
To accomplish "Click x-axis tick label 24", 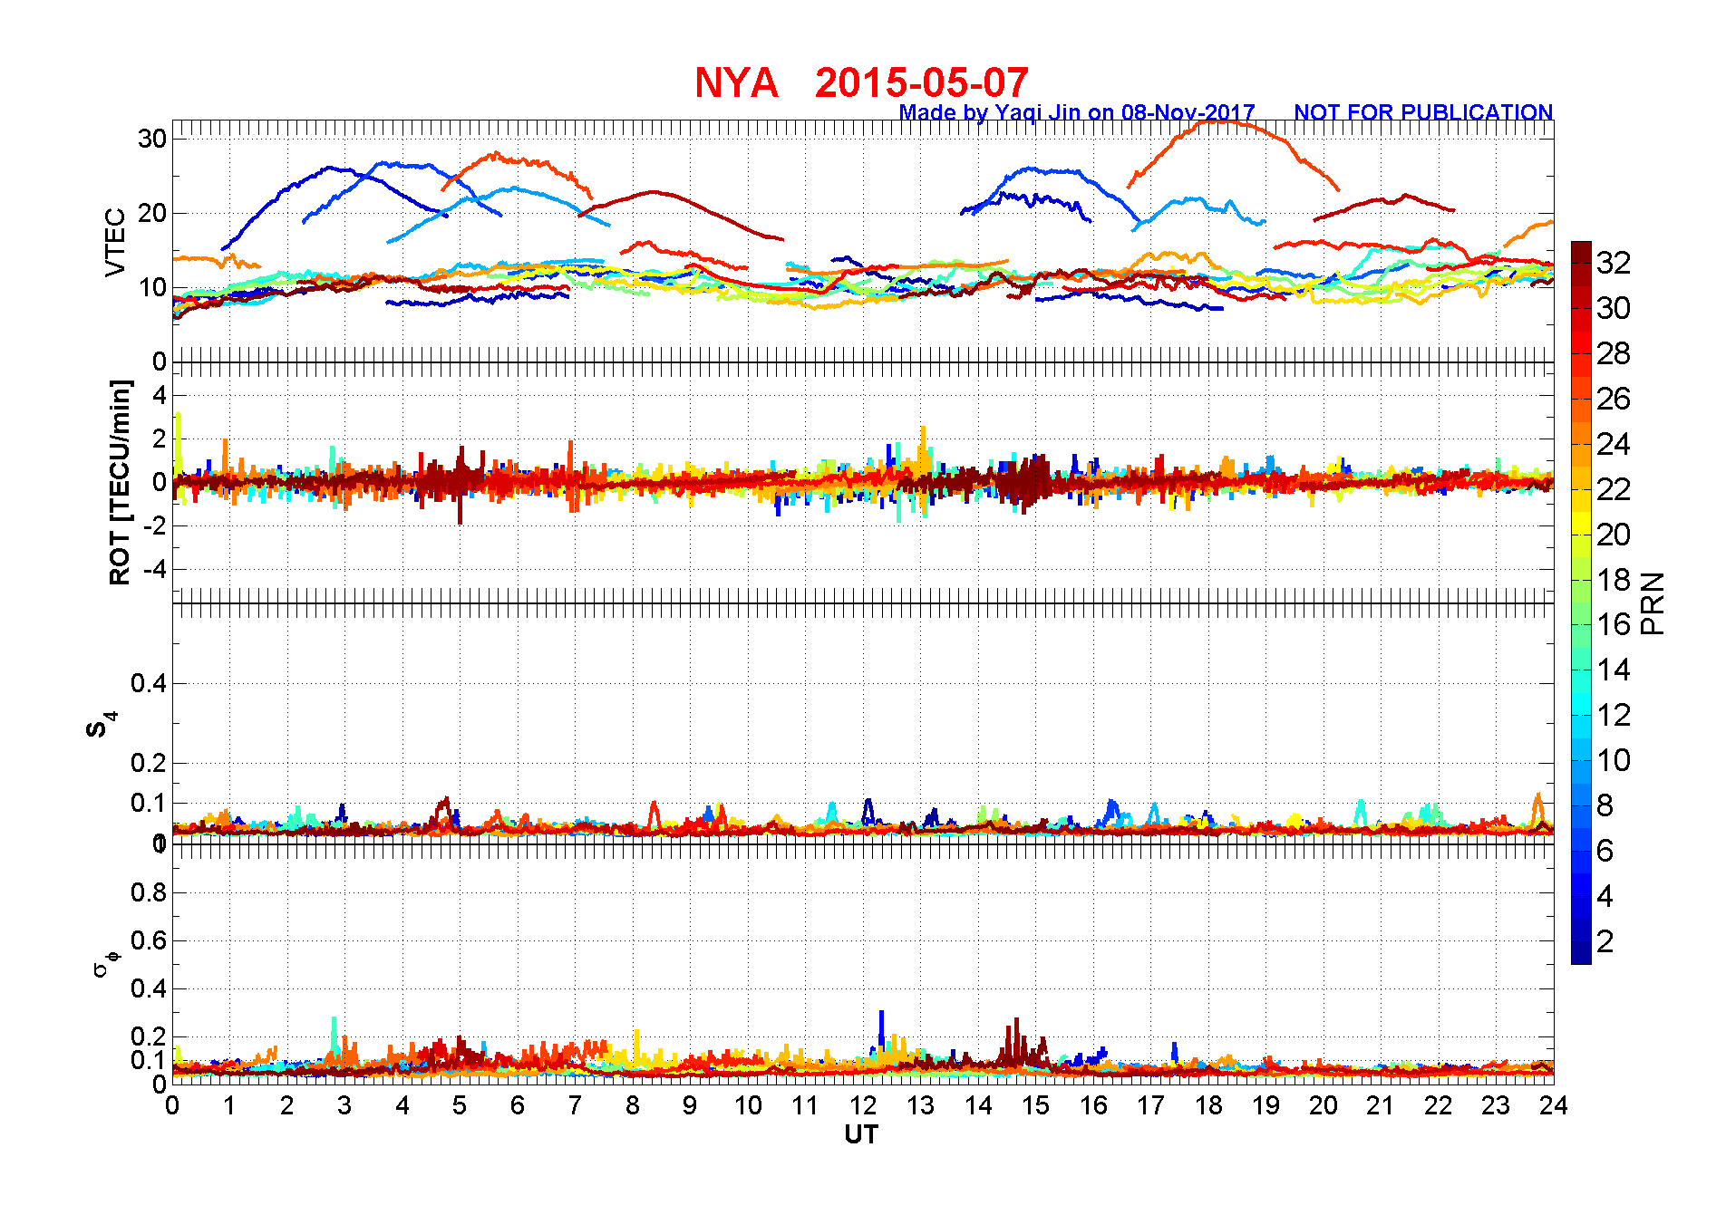I will pos(1554,1105).
